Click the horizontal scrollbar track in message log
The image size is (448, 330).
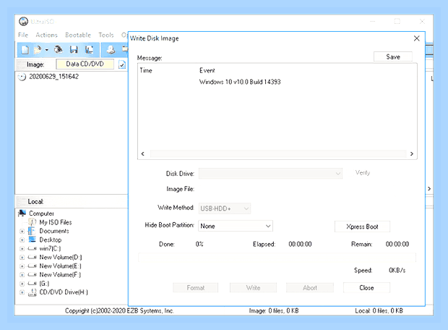tap(277, 153)
